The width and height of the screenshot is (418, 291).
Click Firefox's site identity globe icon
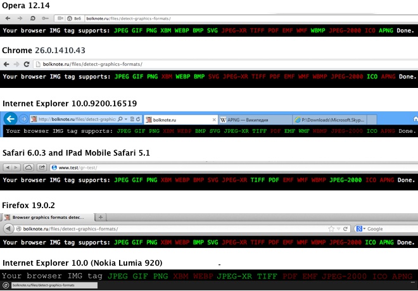coord(18,229)
